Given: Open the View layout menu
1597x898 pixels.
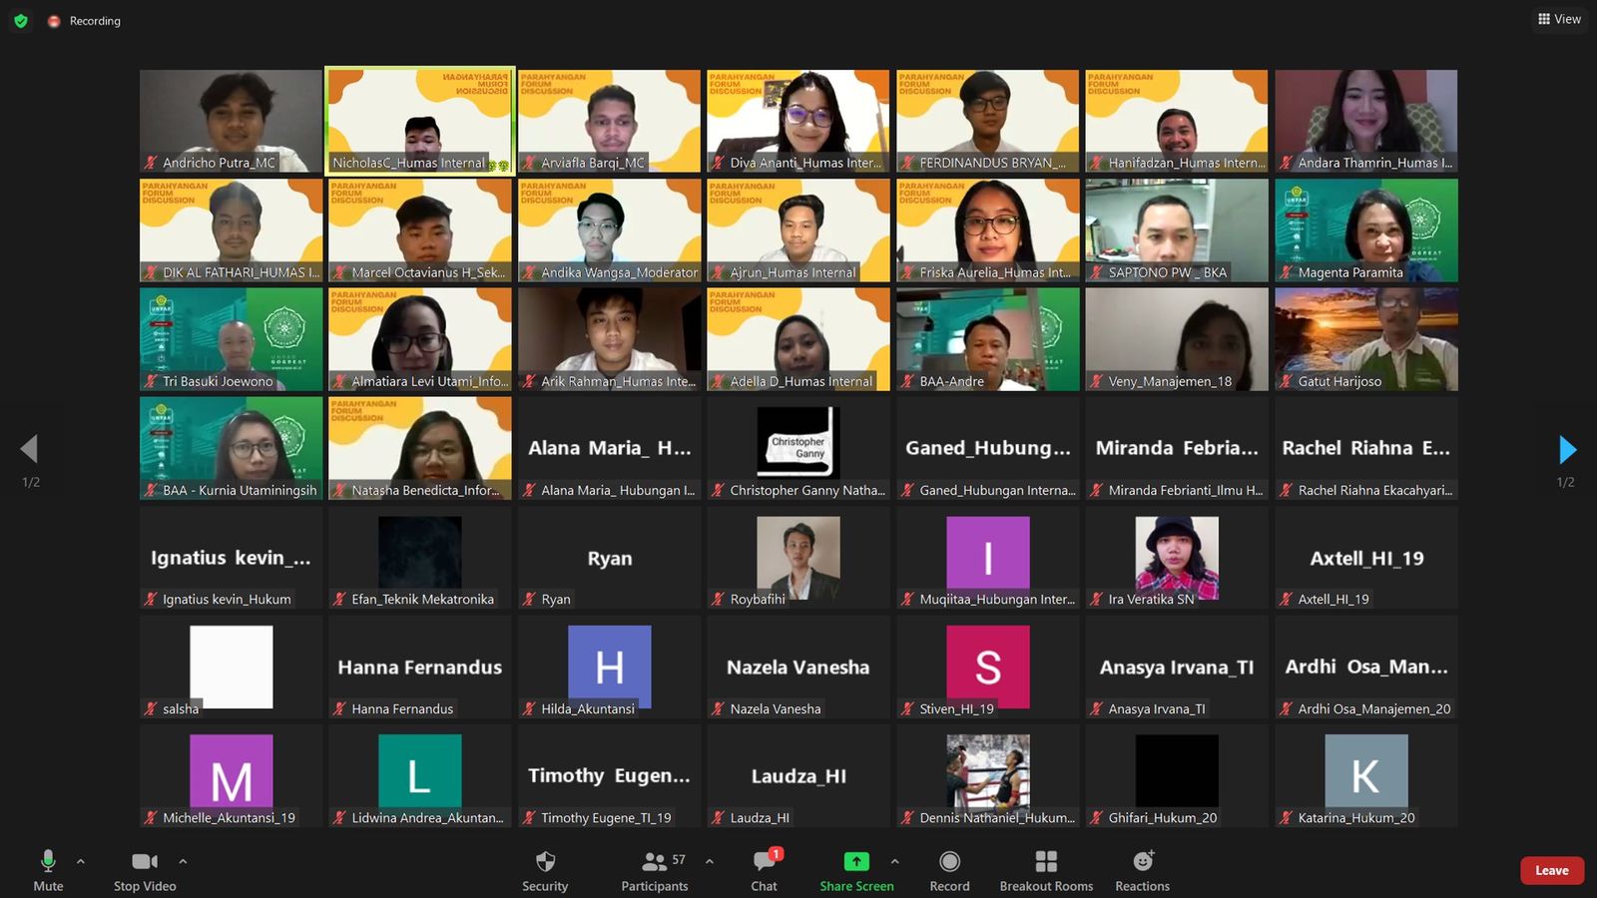Looking at the screenshot, I should coord(1559,19).
